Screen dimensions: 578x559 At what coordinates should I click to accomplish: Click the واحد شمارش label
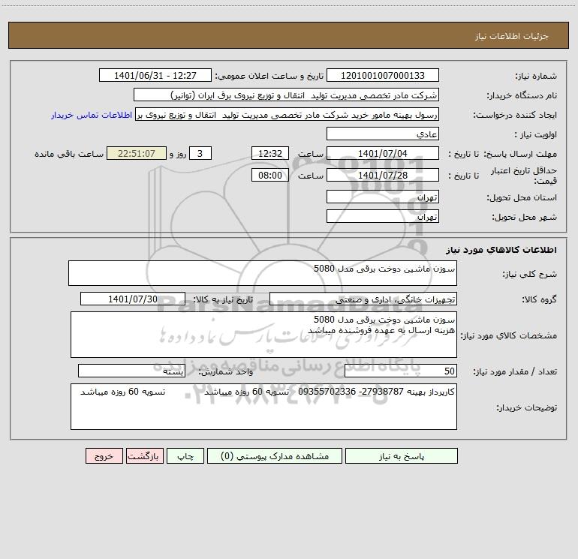tap(226, 371)
